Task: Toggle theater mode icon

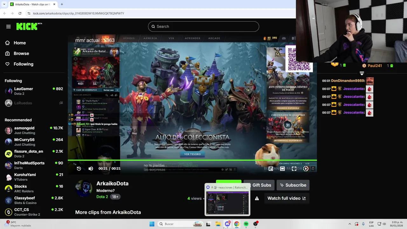Action: pyautogui.click(x=282, y=169)
